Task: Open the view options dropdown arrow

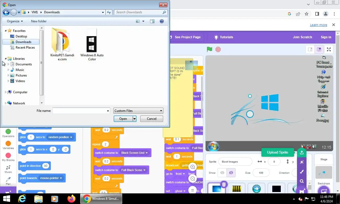Action: point(143,21)
